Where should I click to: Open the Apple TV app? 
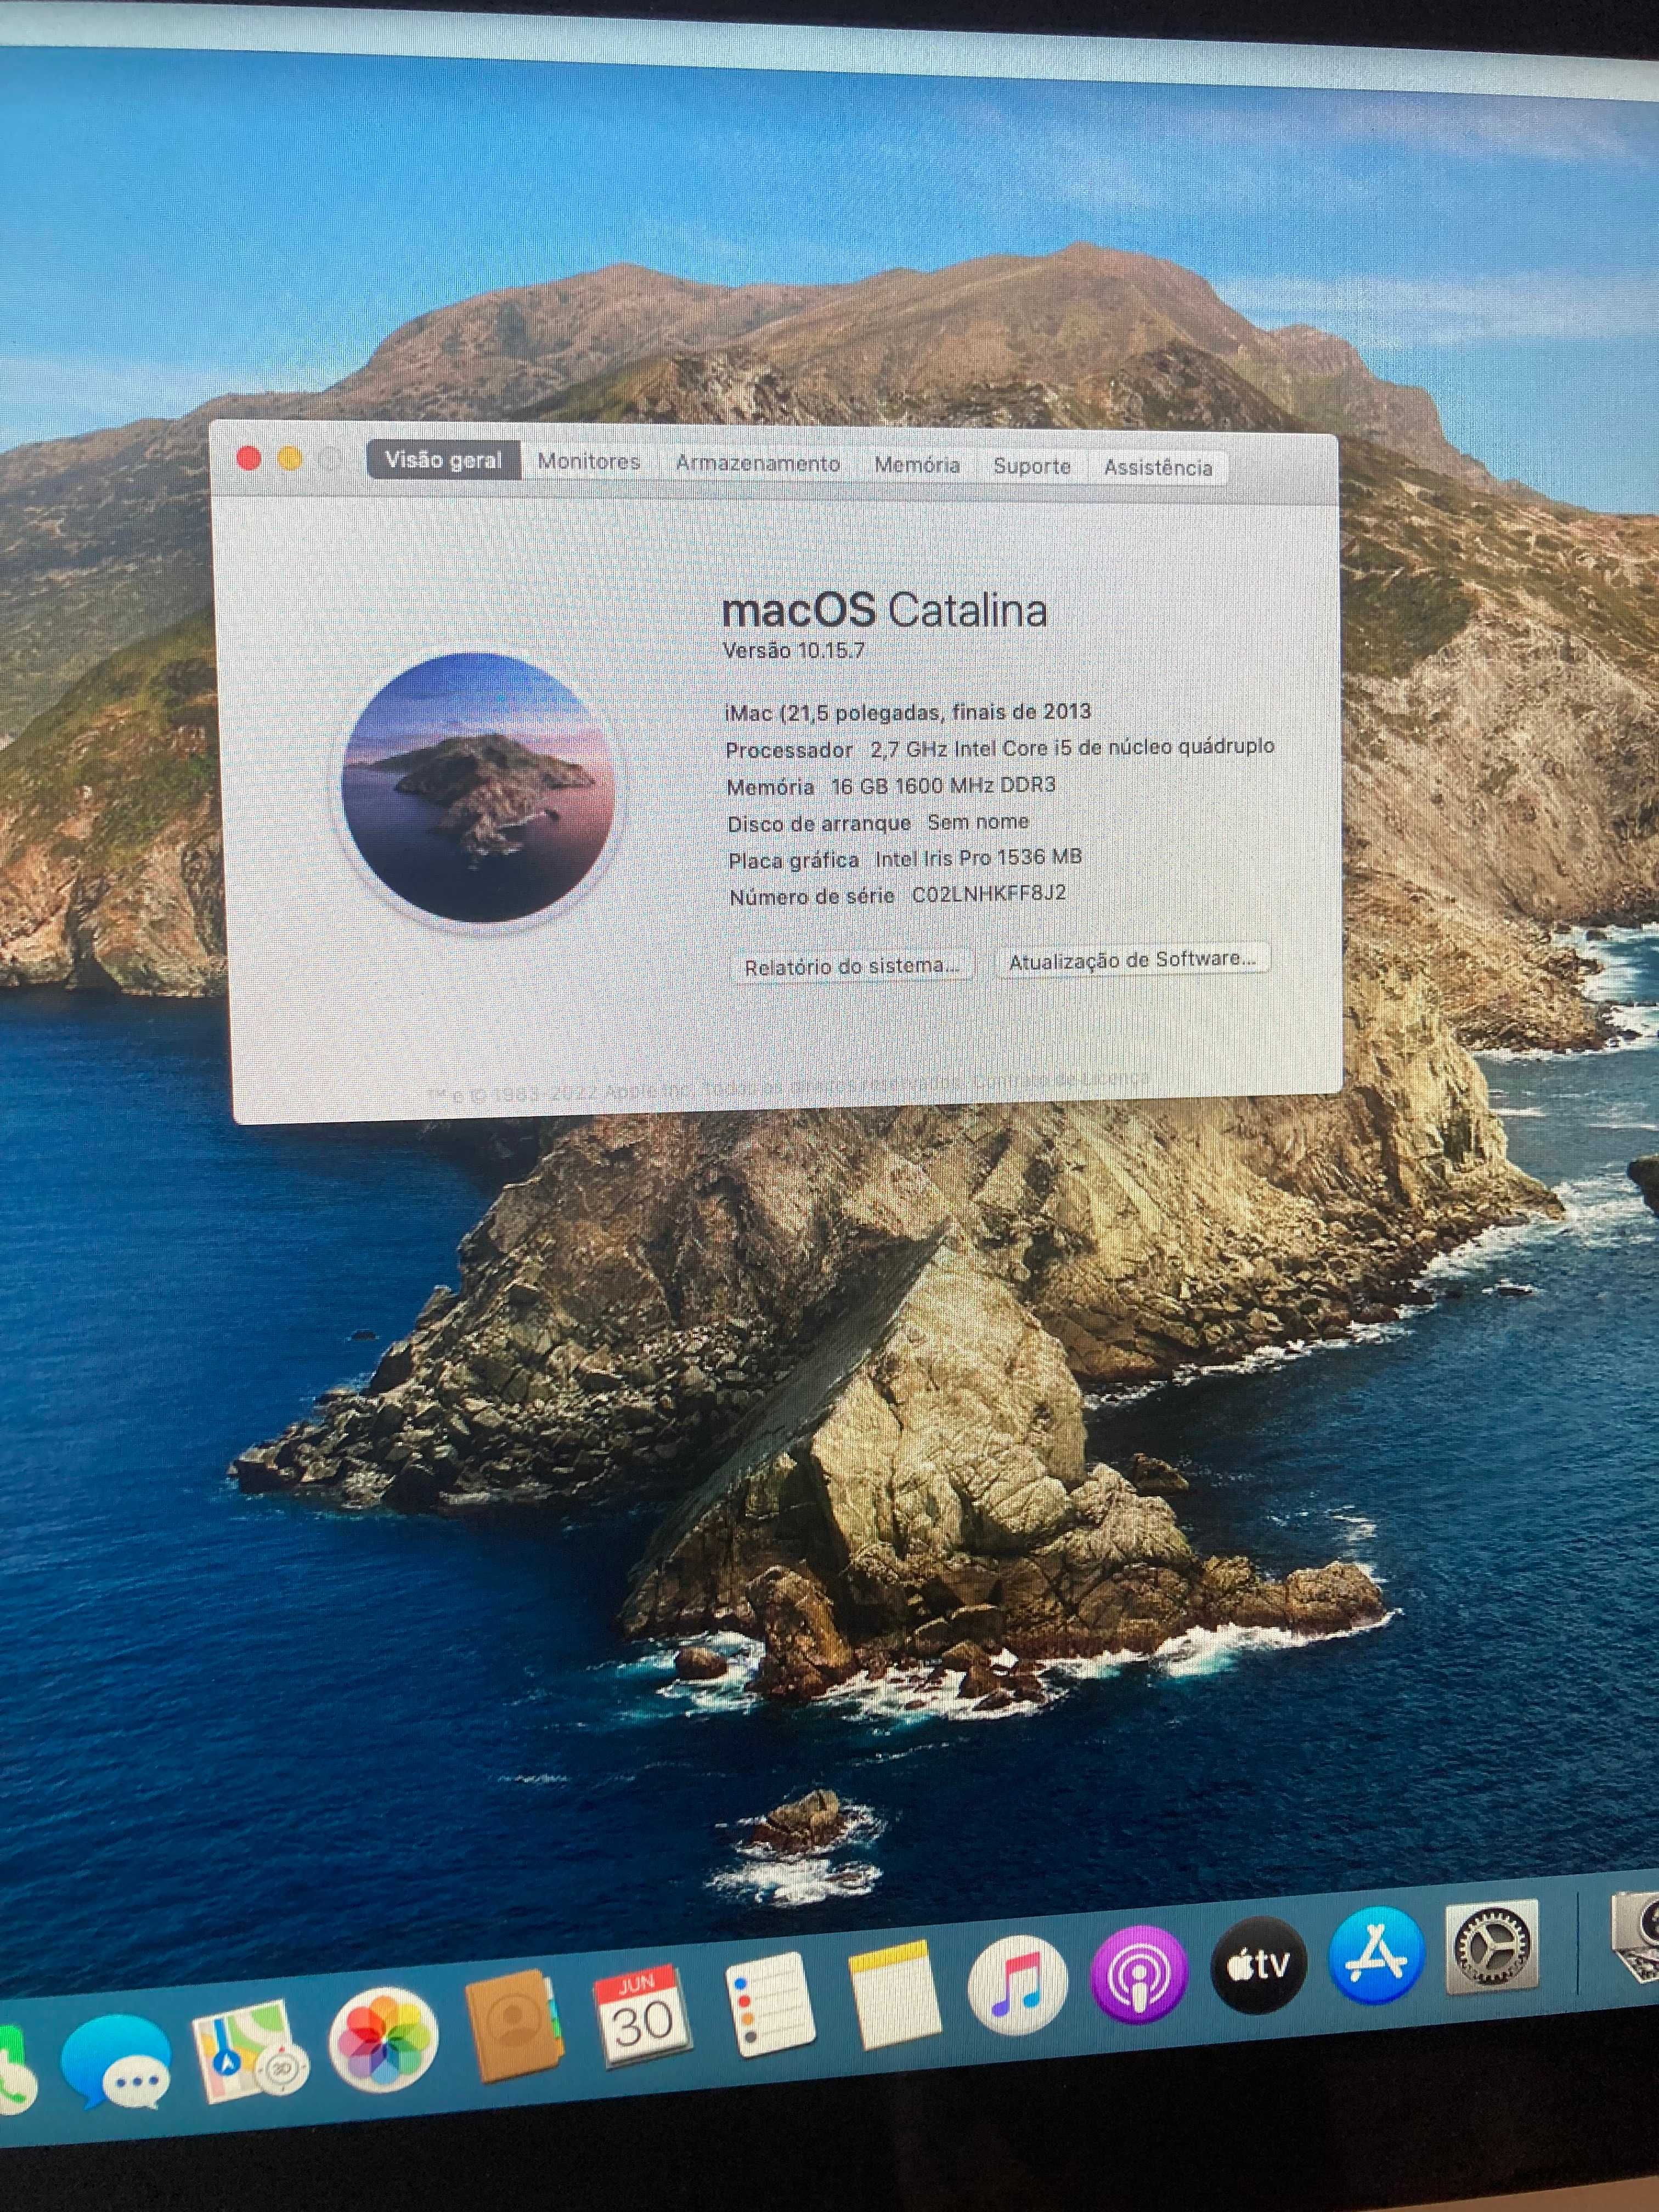(1259, 1964)
